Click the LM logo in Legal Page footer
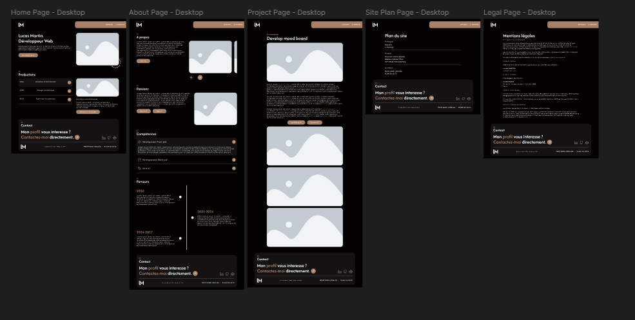Image resolution: width=635 pixels, height=320 pixels. 496,151
